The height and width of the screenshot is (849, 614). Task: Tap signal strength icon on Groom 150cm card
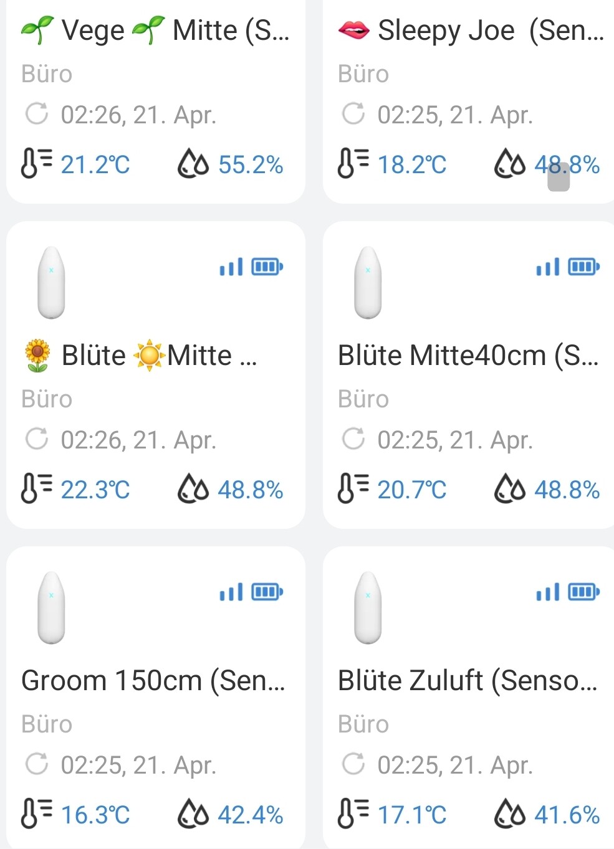tap(231, 592)
